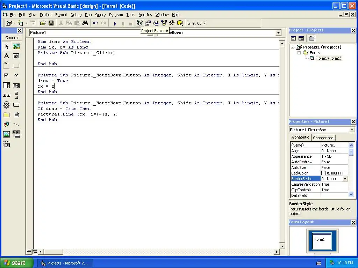Save the project with the floppy disk icon
Viewport: 358px width, 268px height.
[51, 23]
